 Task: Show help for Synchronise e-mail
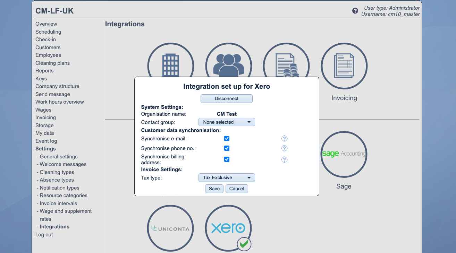click(284, 139)
